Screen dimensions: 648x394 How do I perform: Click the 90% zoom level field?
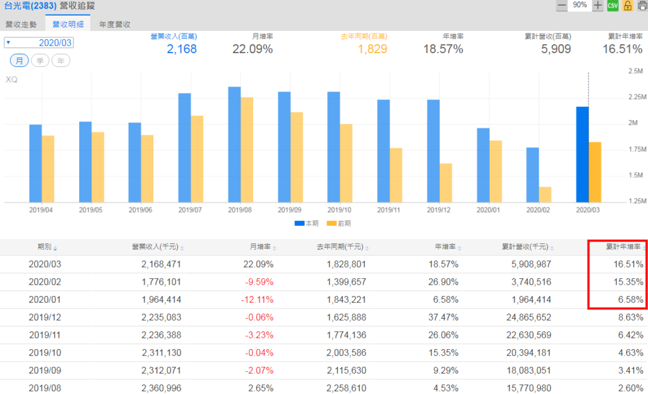[580, 5]
